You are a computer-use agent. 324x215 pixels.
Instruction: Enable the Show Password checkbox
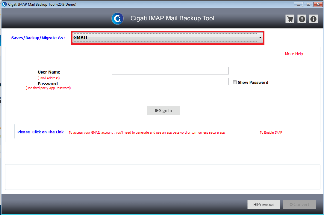234,83
